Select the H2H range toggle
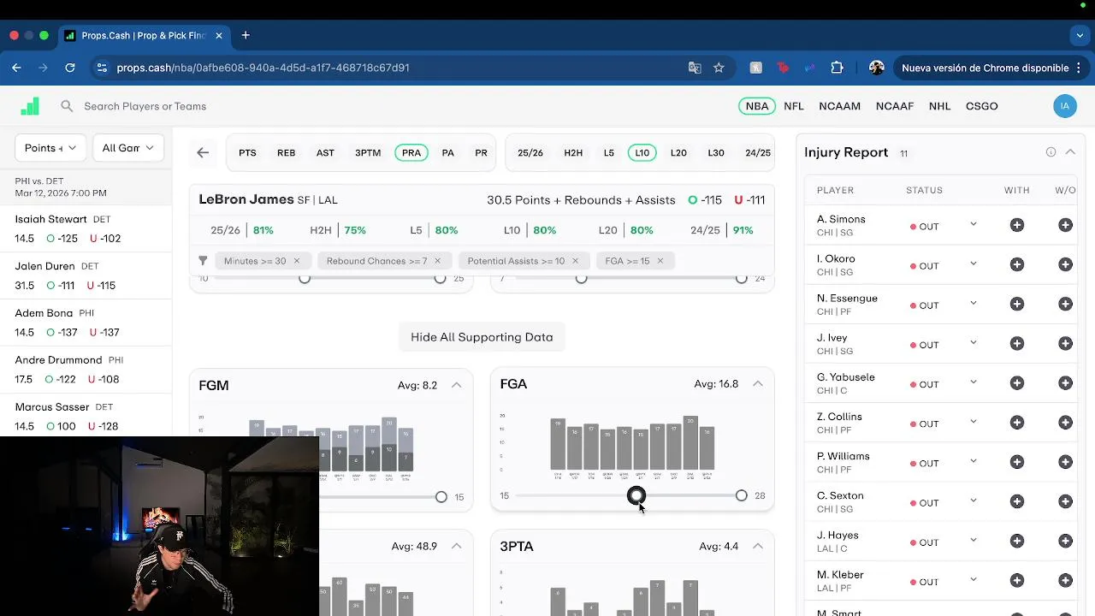This screenshot has width=1095, height=616. (x=573, y=152)
